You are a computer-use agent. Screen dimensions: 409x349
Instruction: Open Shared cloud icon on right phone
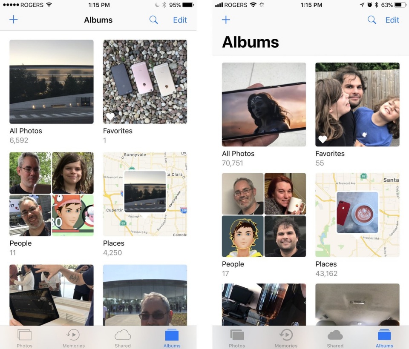(x=335, y=335)
